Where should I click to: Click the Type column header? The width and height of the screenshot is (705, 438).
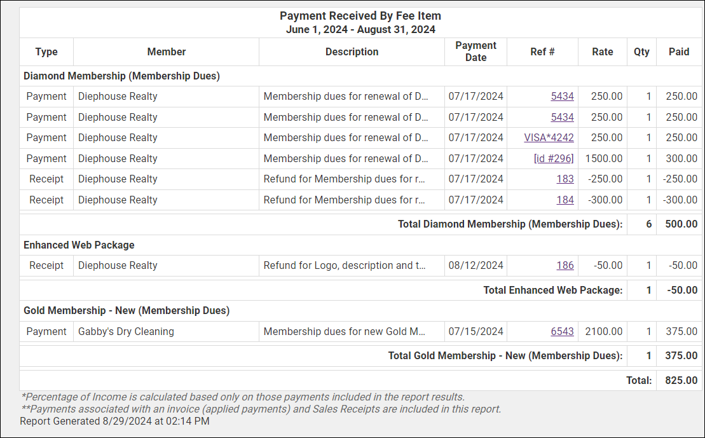coord(46,52)
